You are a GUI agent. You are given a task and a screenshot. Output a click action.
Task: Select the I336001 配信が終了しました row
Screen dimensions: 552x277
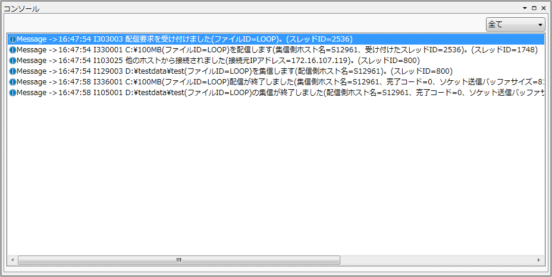276,82
